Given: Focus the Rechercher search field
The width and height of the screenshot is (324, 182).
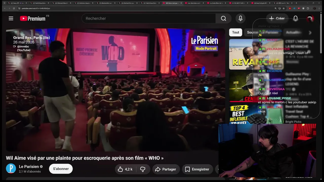Looking at the screenshot, I should 149,18.
